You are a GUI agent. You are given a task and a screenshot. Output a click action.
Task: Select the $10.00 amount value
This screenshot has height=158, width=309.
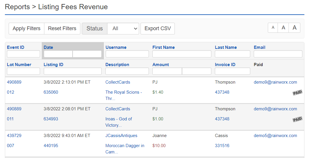point(159,146)
